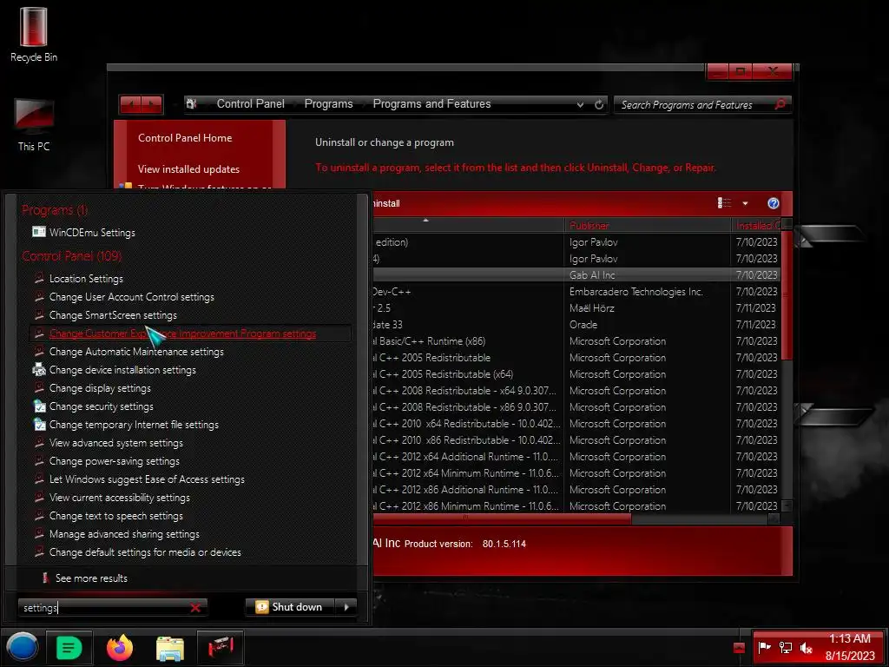Click the muted volume tray icon
The width and height of the screenshot is (889, 667).
[806, 647]
